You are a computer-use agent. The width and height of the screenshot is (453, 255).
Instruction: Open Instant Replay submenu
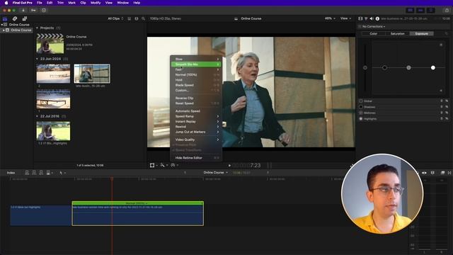(x=196, y=121)
